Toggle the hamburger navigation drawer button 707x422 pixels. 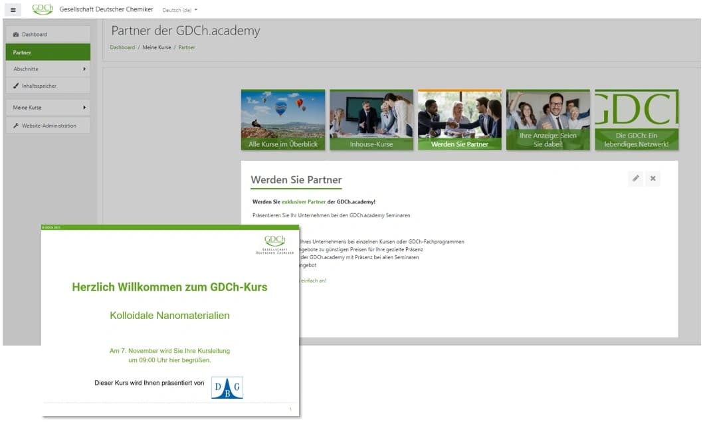tap(13, 9)
